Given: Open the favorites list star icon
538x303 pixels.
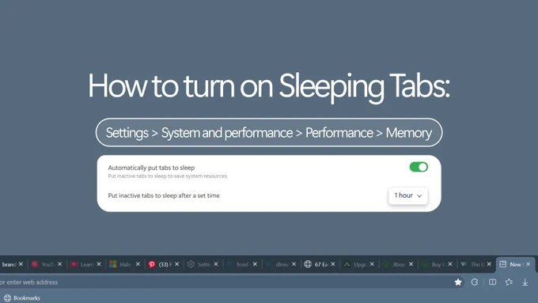Looking at the screenshot, I should point(509,282).
